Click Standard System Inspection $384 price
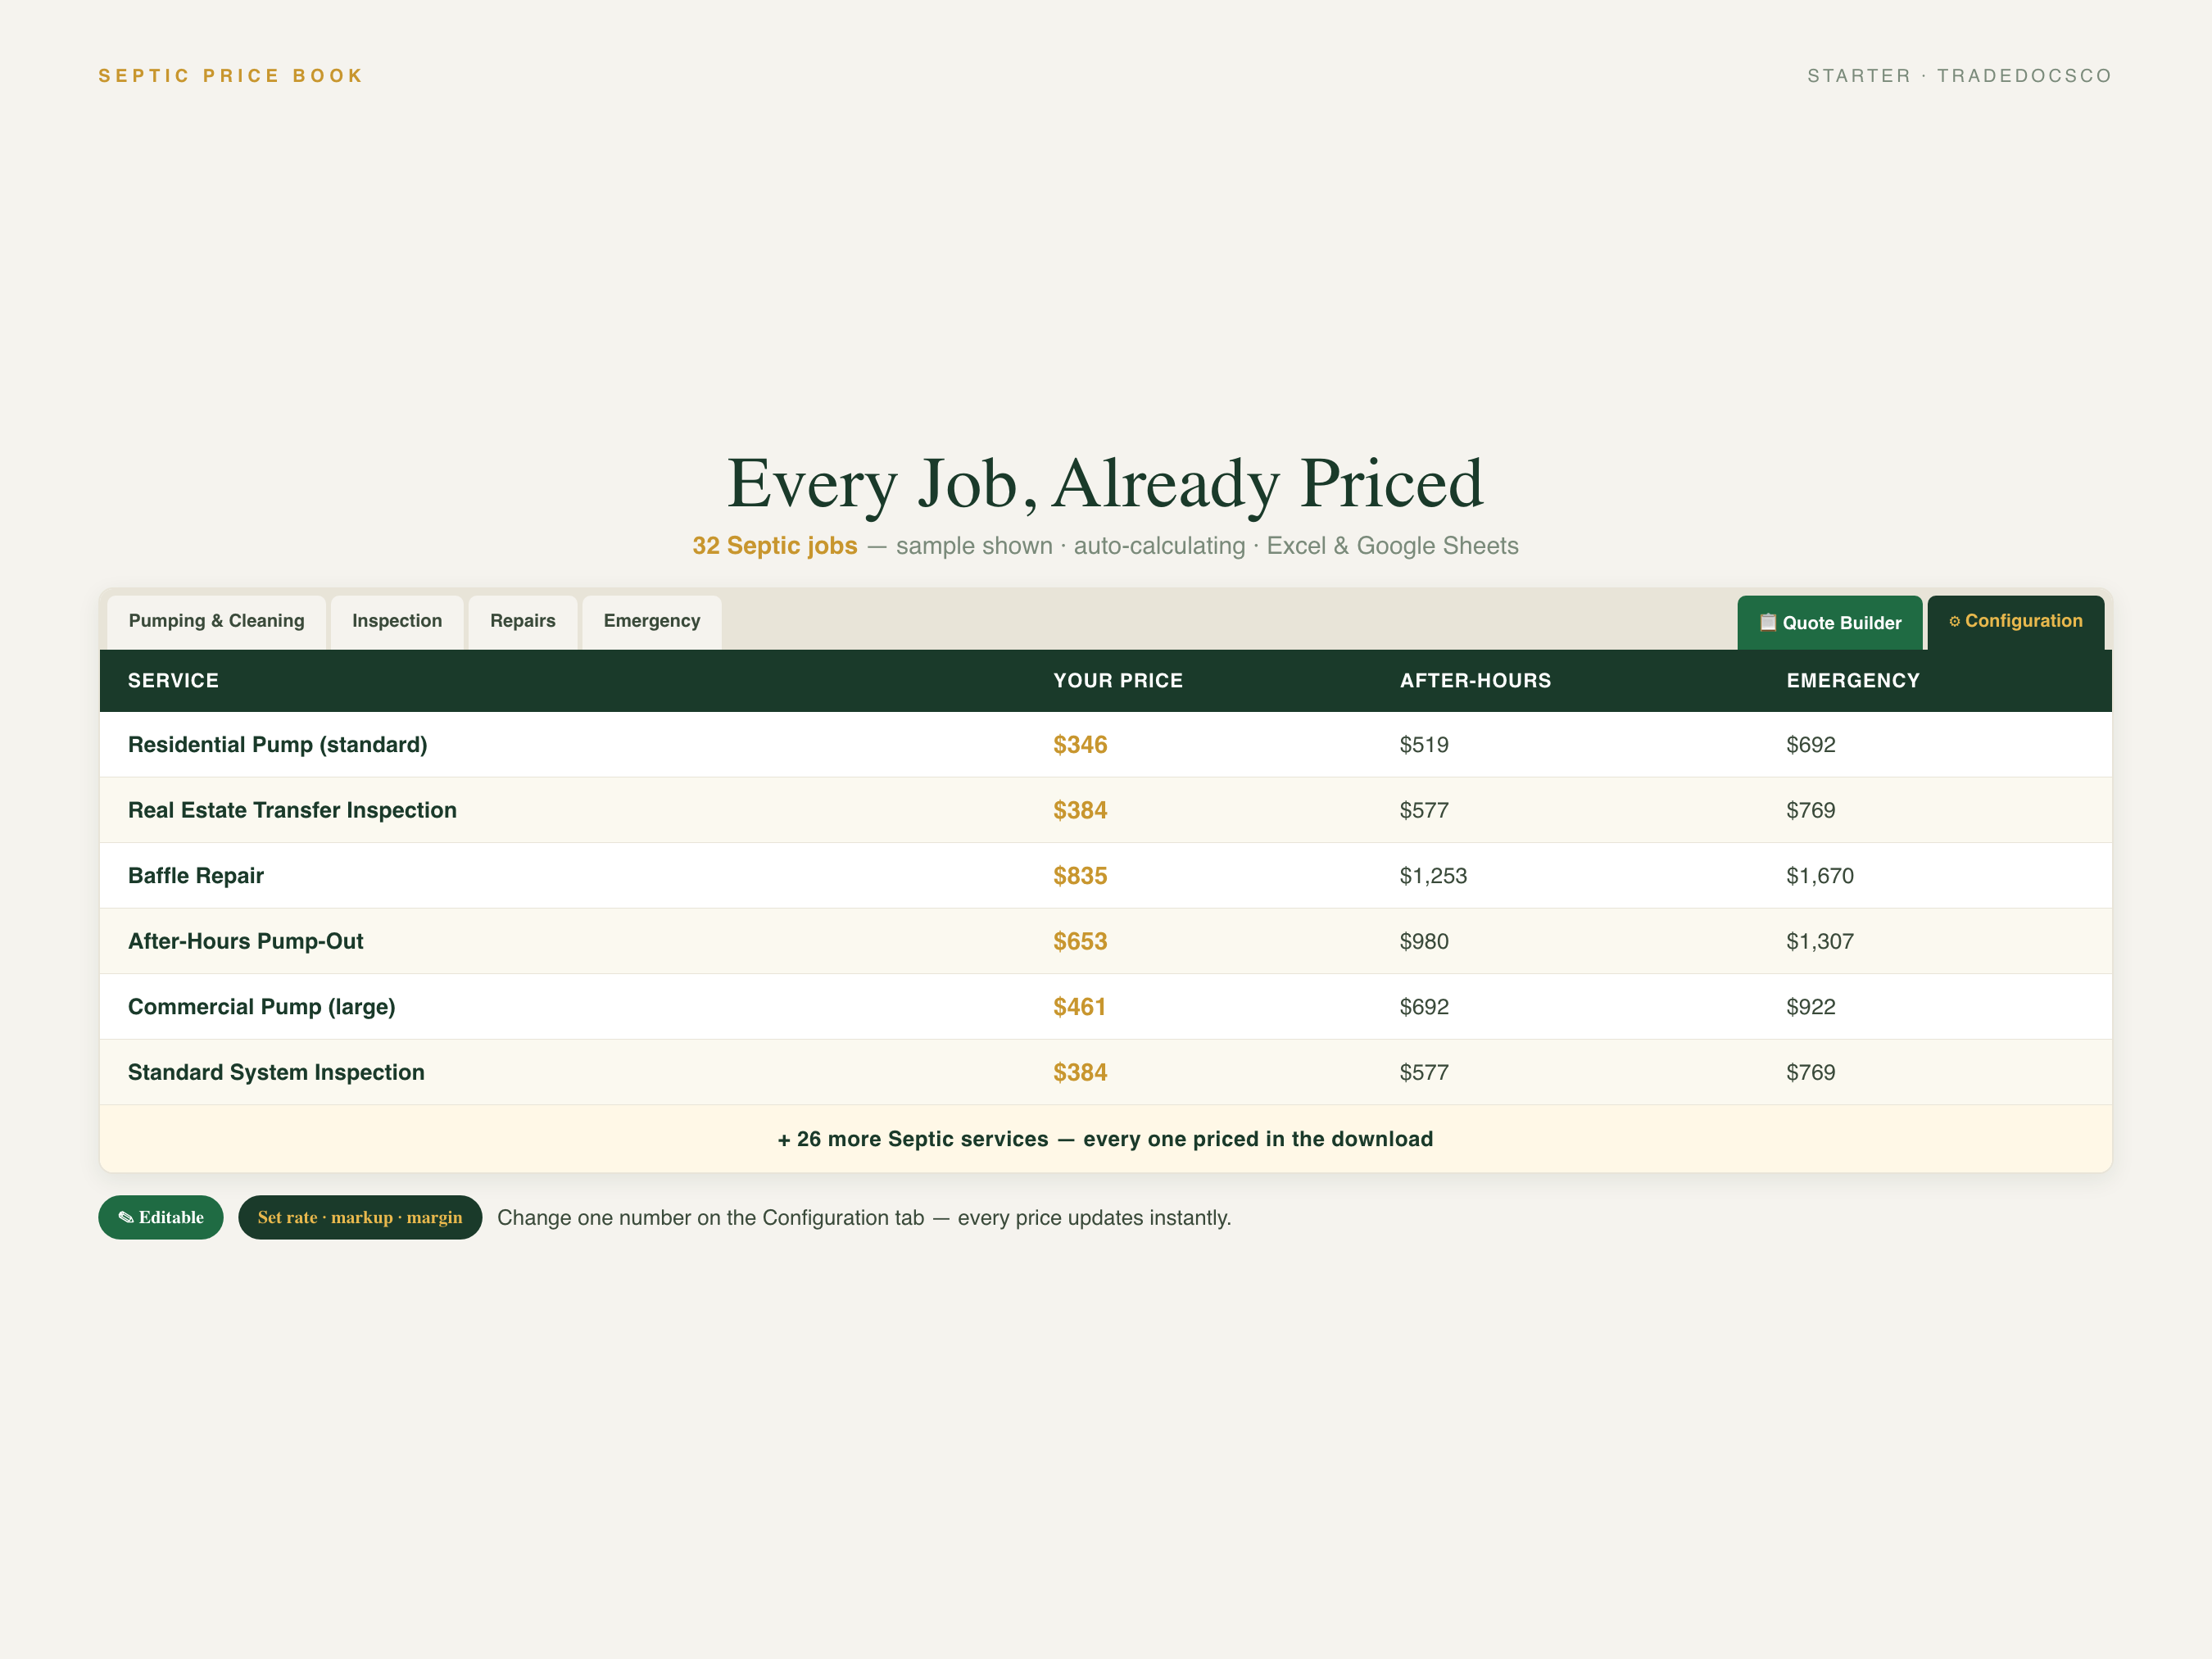 [x=1080, y=1072]
